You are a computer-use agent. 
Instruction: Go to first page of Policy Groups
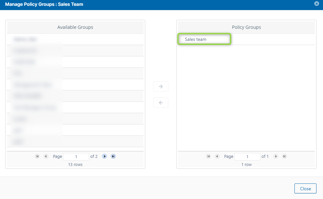209,157
